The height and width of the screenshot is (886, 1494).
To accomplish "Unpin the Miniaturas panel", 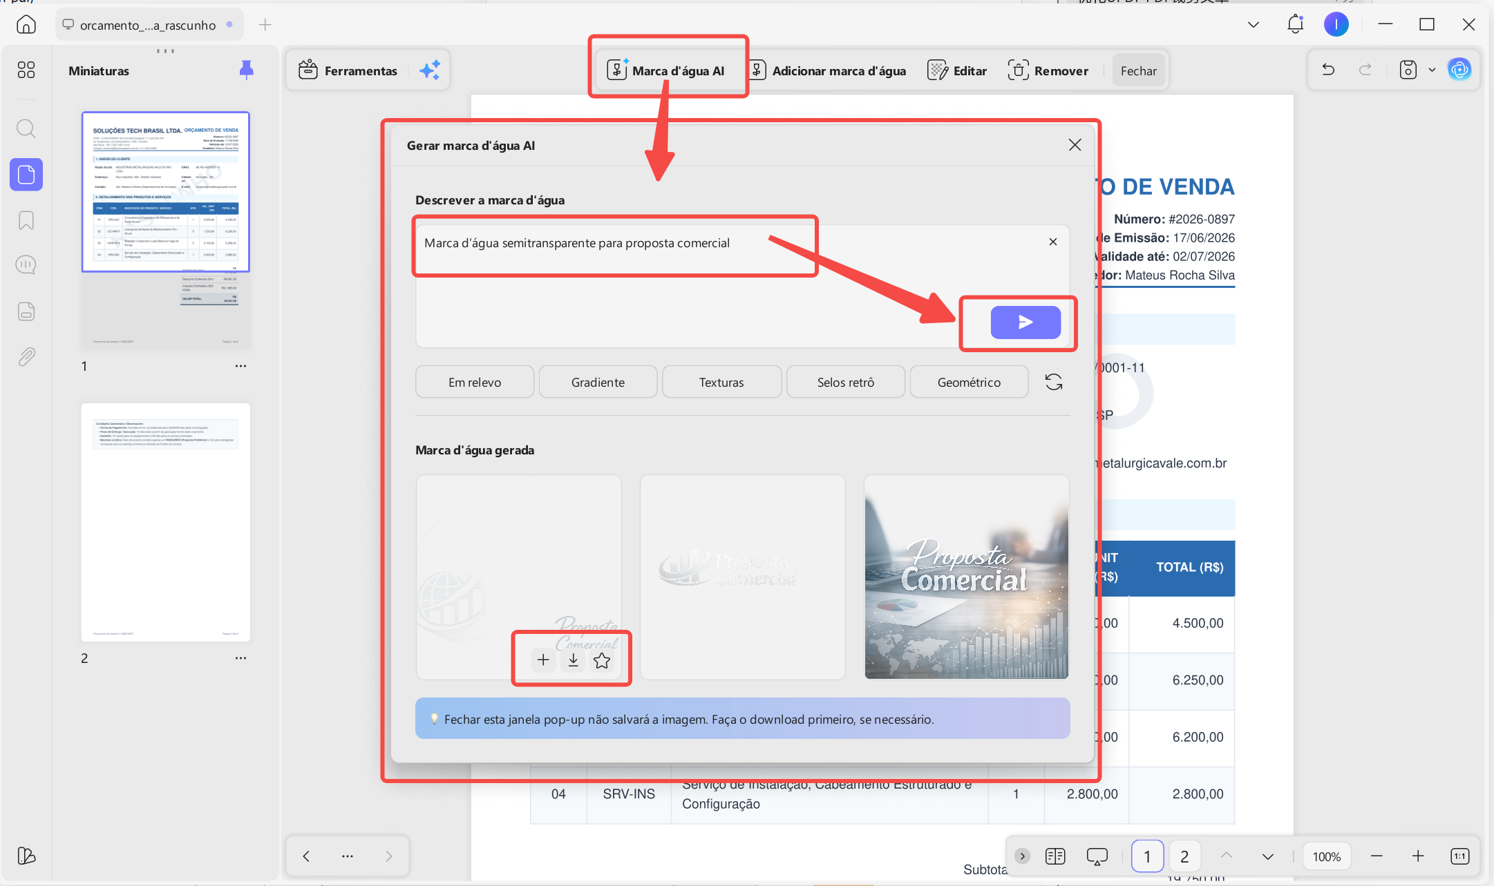I will [246, 70].
